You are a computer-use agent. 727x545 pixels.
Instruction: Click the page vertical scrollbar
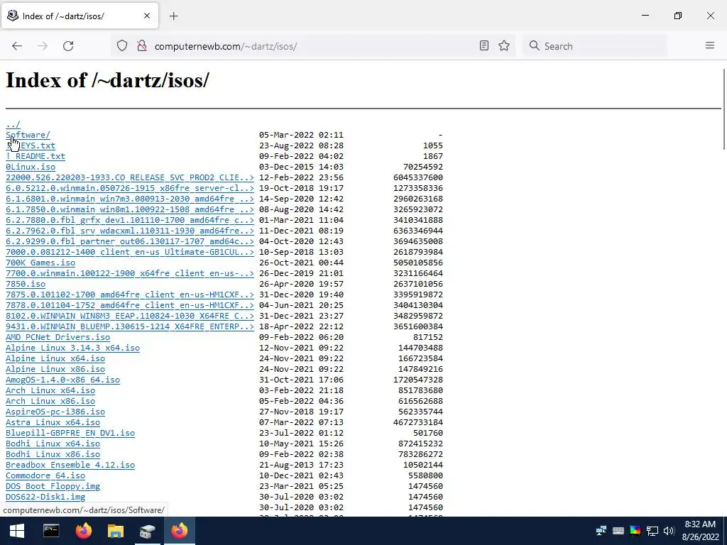point(723,109)
